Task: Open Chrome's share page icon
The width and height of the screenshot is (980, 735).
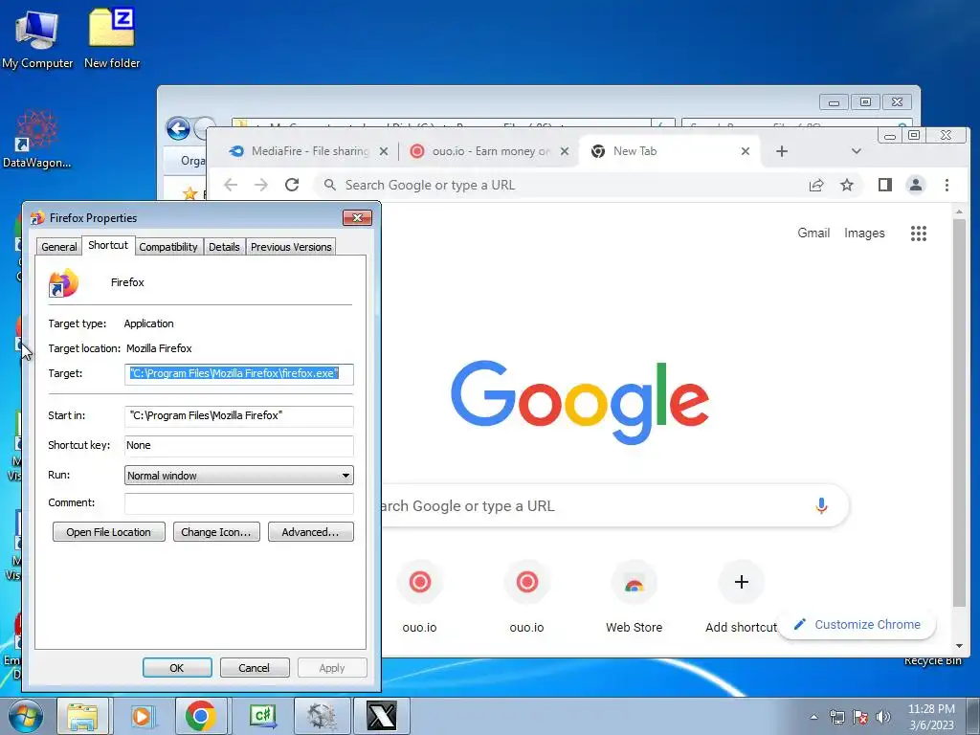Action: click(816, 185)
